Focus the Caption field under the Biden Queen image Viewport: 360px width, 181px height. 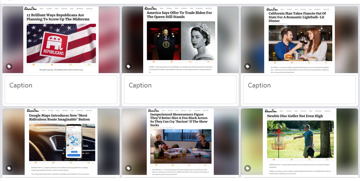[180, 90]
